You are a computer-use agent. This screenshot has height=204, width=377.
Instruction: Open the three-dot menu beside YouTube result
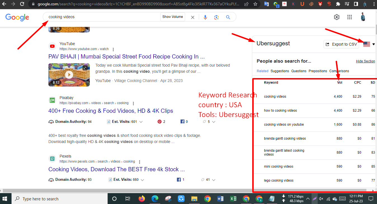[x=113, y=50]
